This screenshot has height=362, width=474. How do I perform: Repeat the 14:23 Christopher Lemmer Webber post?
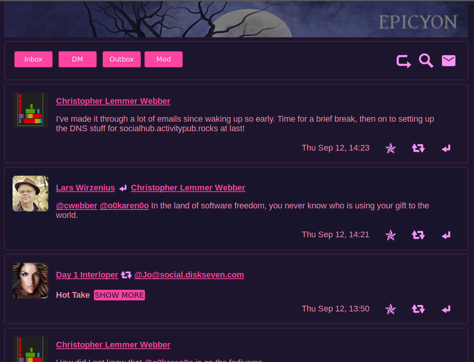tap(418, 148)
